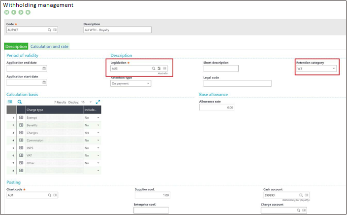Image resolution: width=347 pixels, height=215 pixels.
Task: Click the Include column header
Action: (x=92, y=109)
